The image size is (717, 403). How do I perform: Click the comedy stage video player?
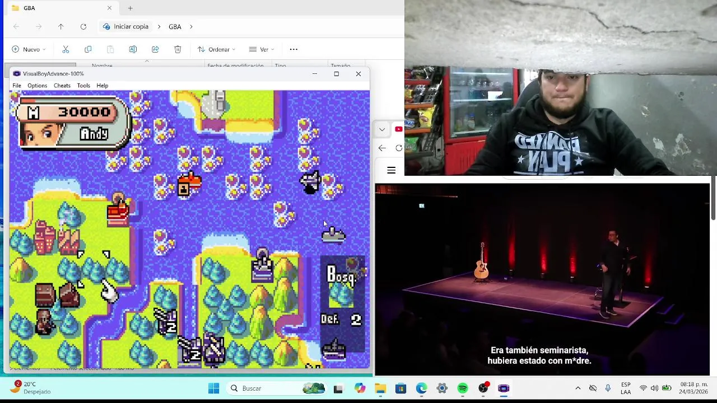[x=542, y=279]
